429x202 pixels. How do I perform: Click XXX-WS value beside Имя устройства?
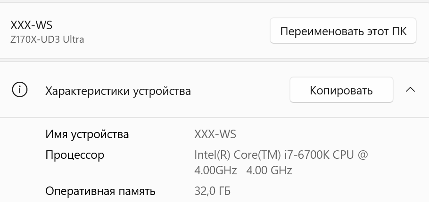[x=215, y=134]
